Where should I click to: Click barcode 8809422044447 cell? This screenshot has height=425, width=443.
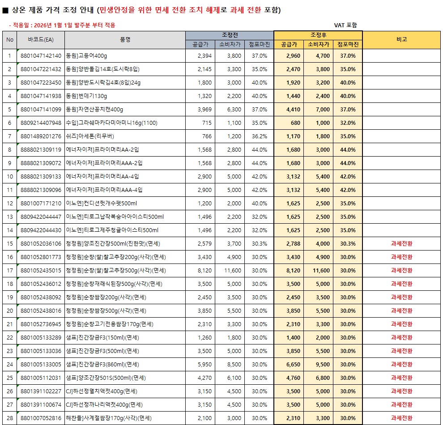pos(41,217)
